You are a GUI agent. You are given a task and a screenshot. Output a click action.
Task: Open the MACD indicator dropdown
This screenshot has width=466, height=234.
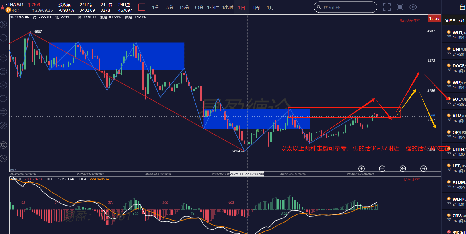coord(411,179)
